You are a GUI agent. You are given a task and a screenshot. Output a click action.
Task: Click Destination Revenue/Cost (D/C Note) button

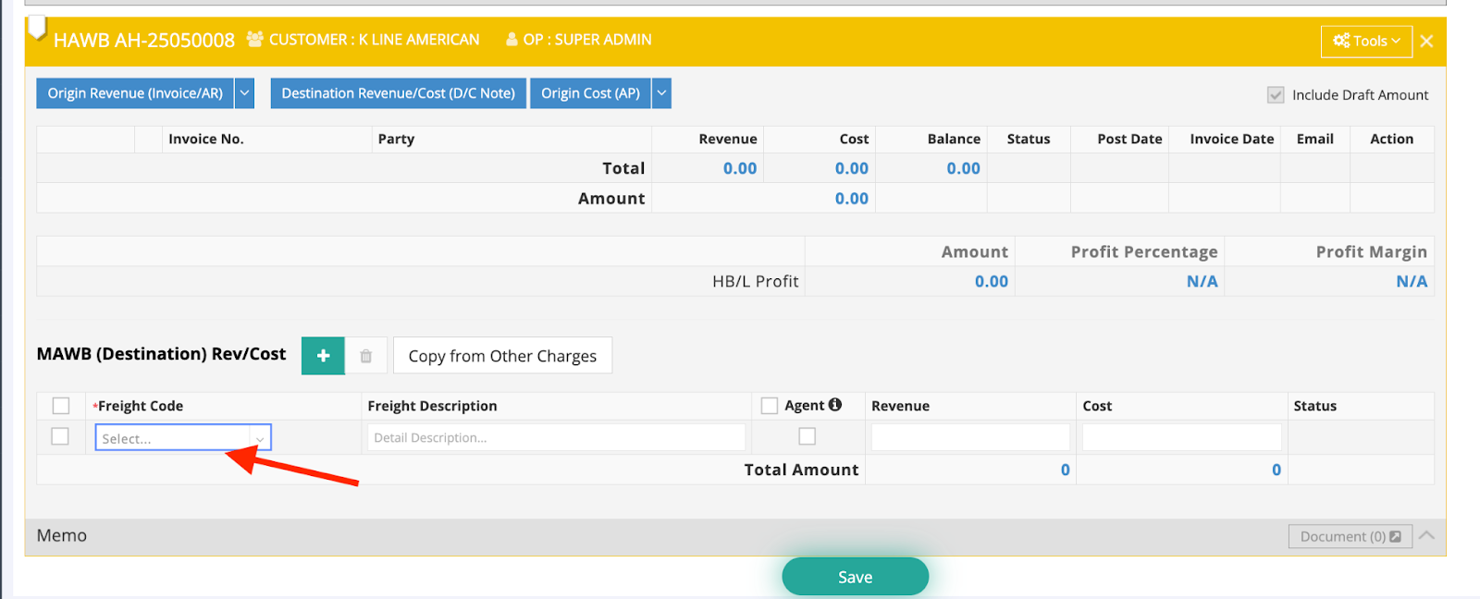(399, 93)
